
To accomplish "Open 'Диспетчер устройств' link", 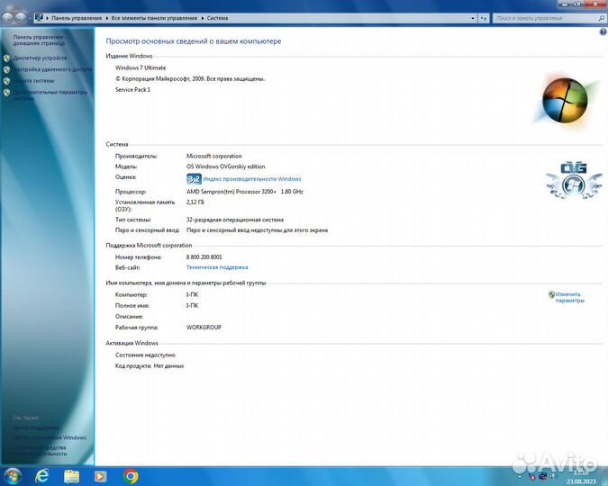I will click(x=40, y=58).
